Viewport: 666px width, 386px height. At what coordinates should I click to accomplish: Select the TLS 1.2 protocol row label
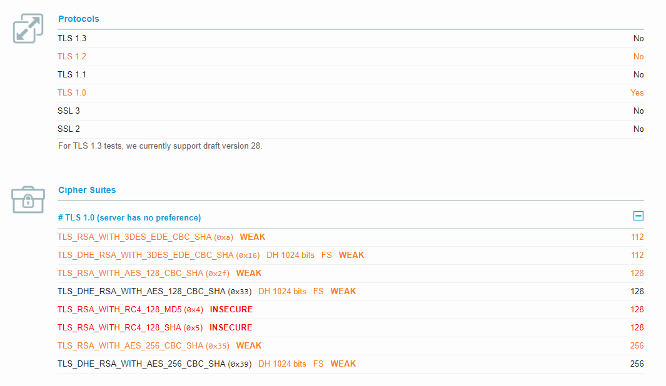pos(72,56)
